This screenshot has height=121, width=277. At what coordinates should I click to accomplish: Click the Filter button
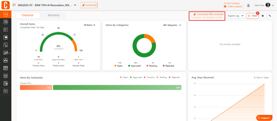253,16
